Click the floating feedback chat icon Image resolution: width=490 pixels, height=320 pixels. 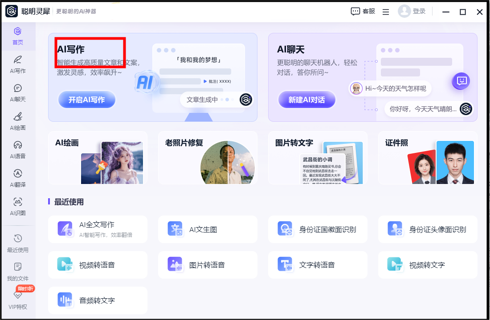pos(462,81)
